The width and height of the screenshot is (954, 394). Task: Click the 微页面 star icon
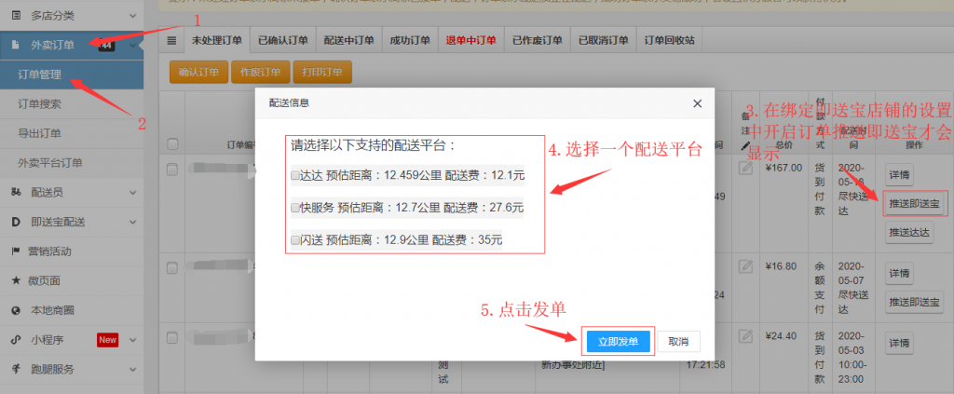(17, 280)
